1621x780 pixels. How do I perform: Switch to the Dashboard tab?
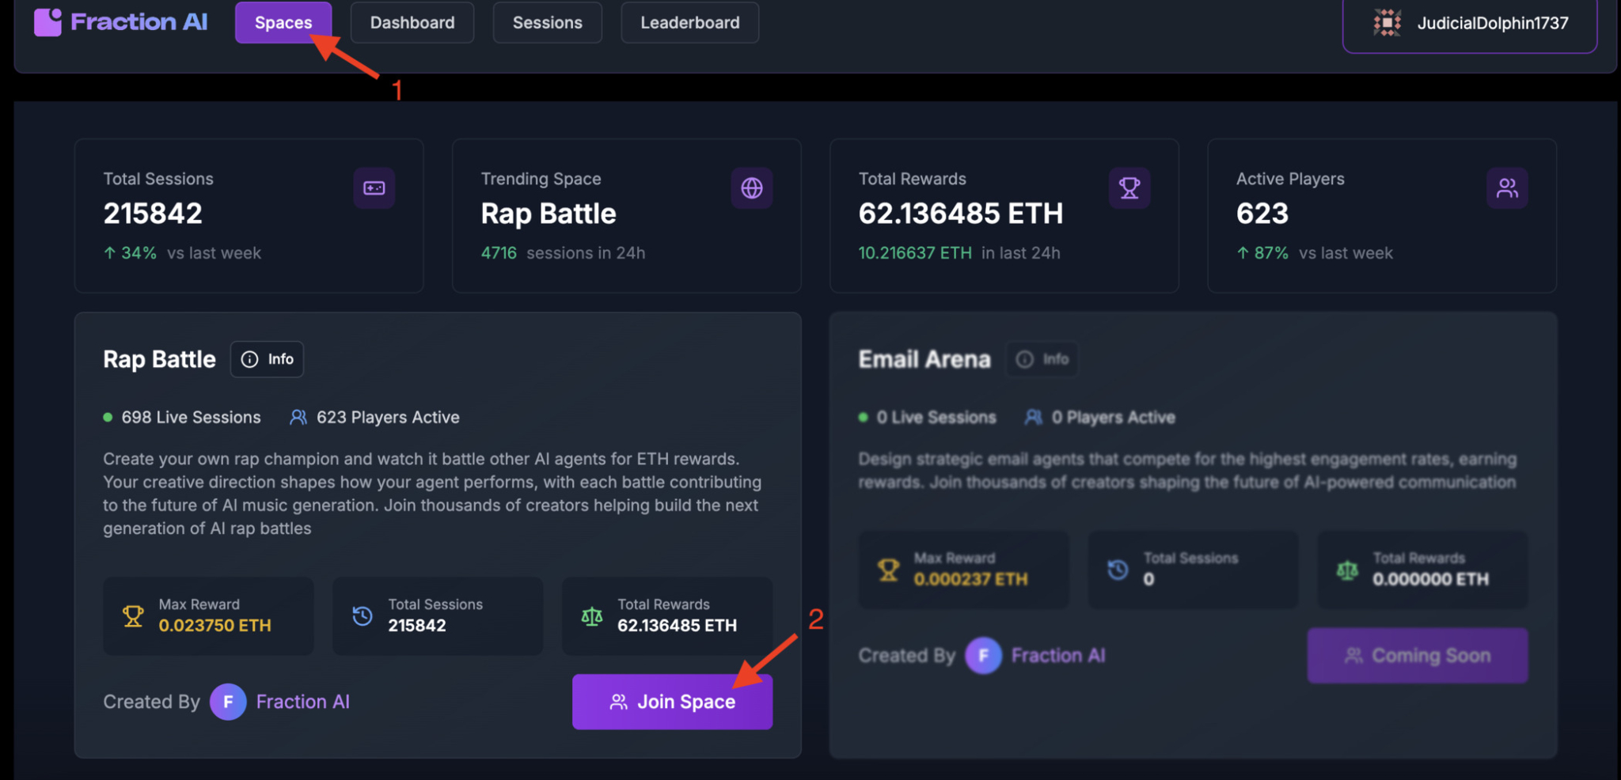point(412,22)
